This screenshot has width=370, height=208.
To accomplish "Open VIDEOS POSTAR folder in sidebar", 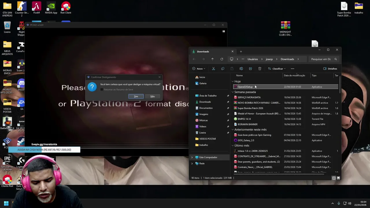I will tap(208, 139).
